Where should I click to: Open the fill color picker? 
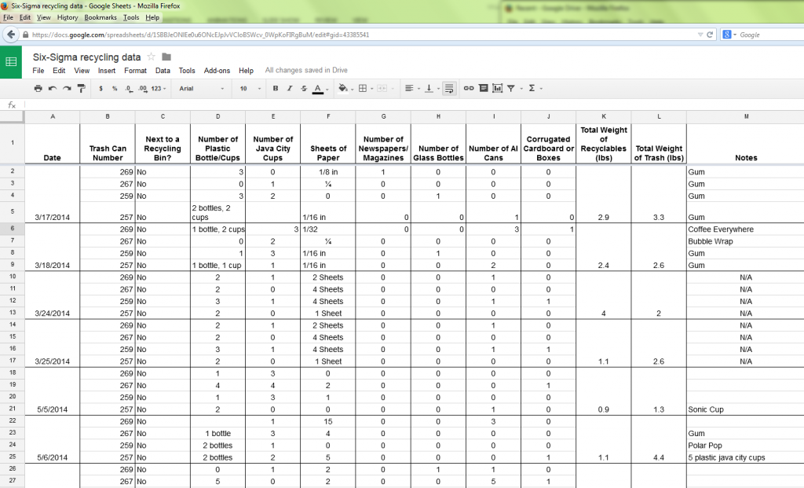344,89
